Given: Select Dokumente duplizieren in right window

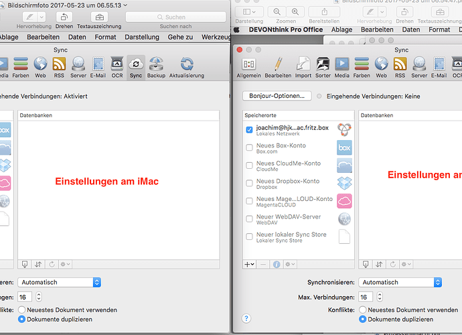Looking at the screenshot, I should (x=363, y=320).
